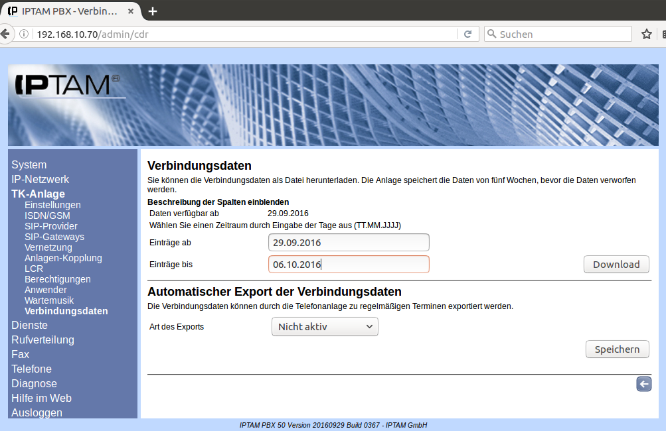Focus the Einträge bis date field
The width and height of the screenshot is (666, 431).
[349, 265]
